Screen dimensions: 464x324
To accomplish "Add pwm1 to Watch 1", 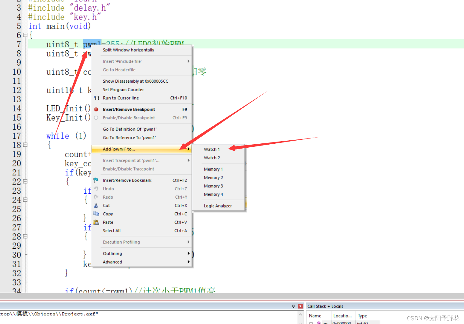I will tap(218, 149).
